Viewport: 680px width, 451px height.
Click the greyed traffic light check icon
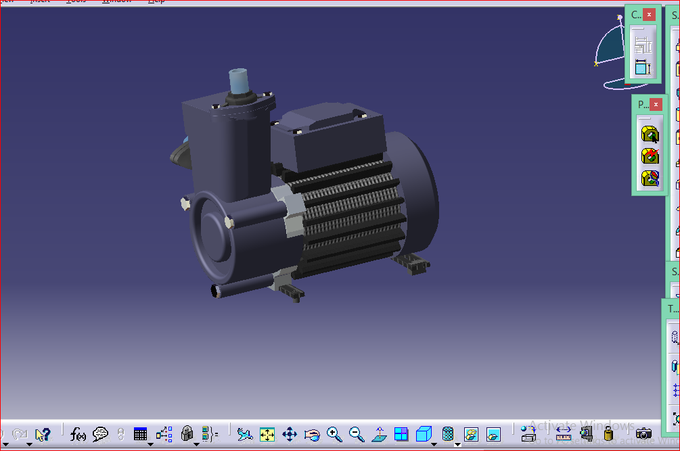(121, 434)
